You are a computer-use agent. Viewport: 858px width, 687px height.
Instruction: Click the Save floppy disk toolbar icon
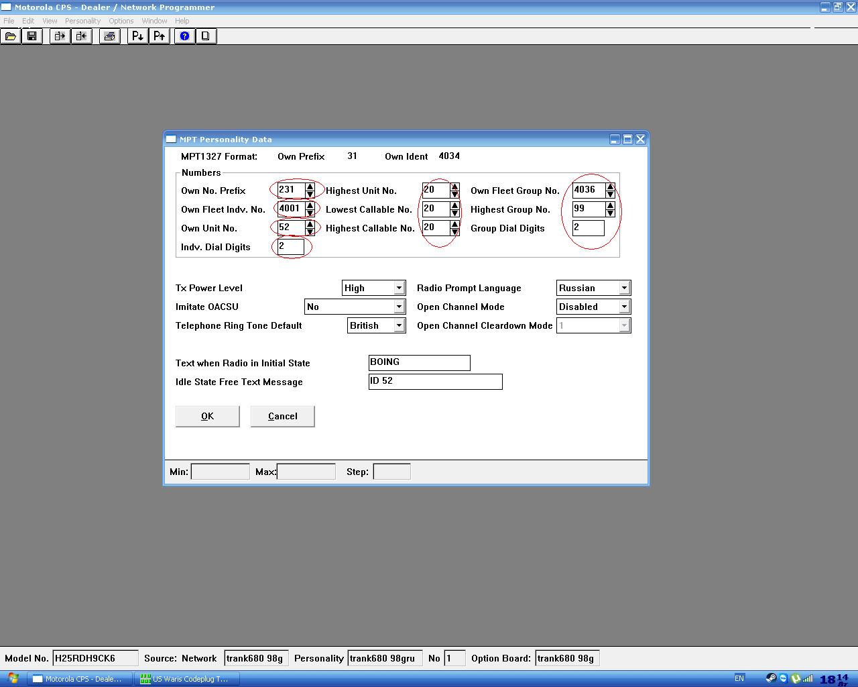tap(32, 36)
